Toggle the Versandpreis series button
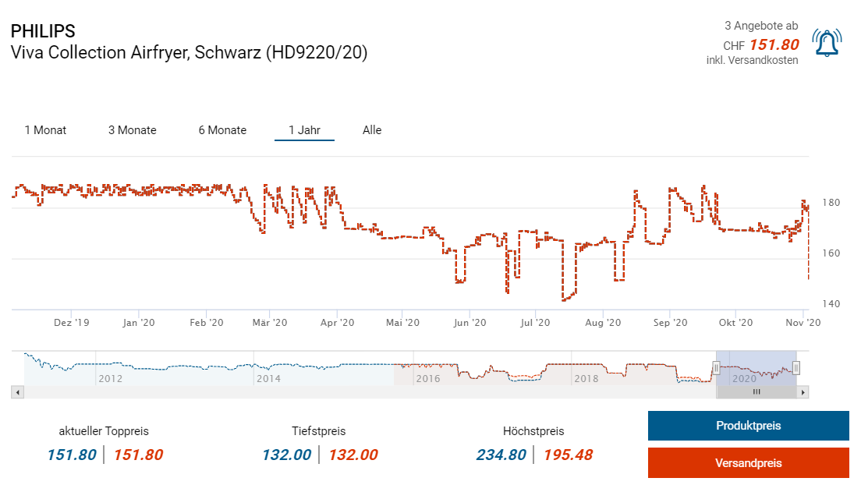Viewport: 854px width, 485px height. point(748,462)
